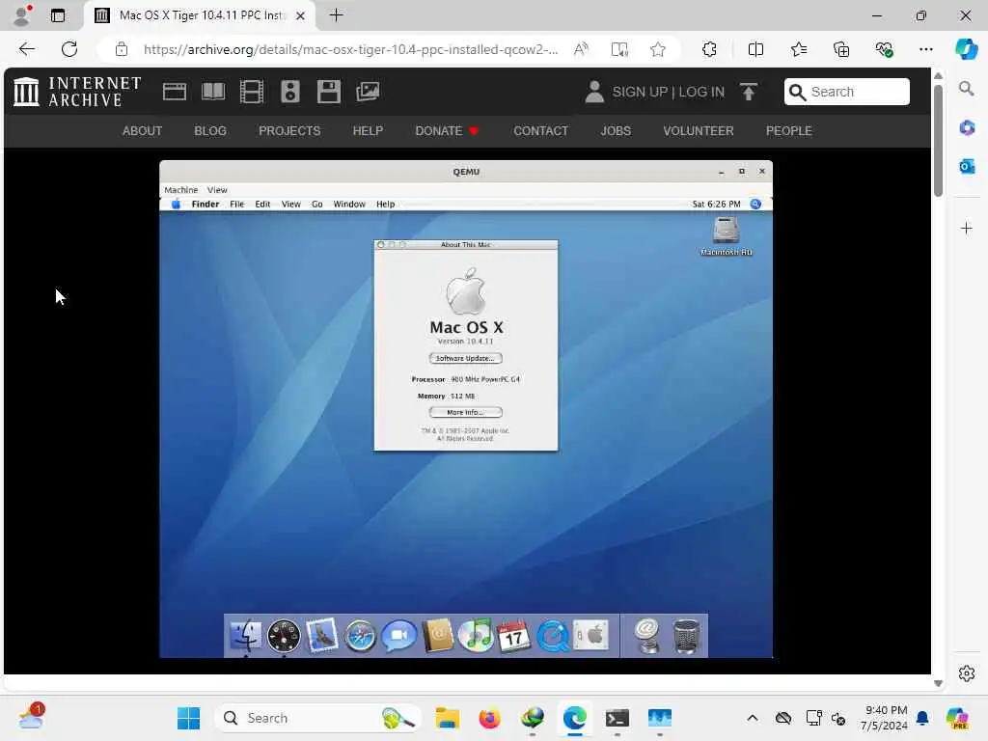The height and width of the screenshot is (741, 988).
Task: Open Firefox from taskbar
Action: tap(489, 718)
